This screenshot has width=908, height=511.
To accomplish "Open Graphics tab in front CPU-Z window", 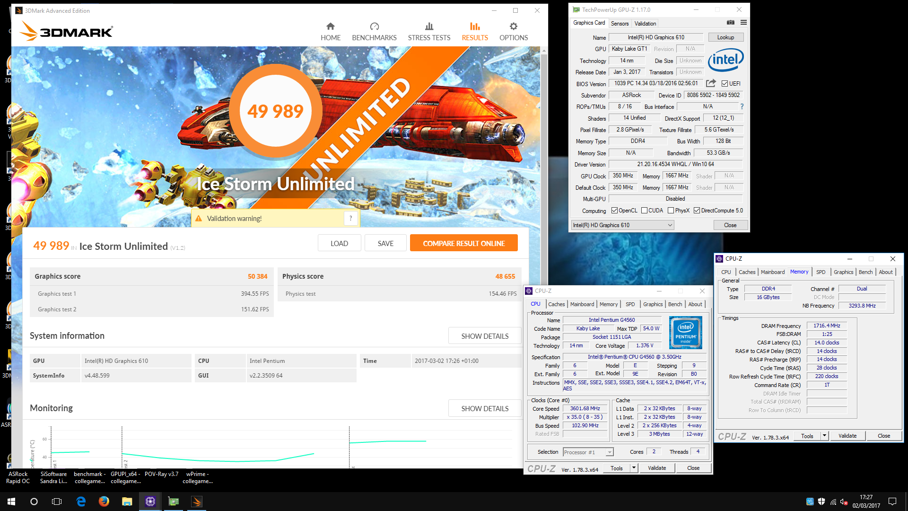I will [653, 304].
